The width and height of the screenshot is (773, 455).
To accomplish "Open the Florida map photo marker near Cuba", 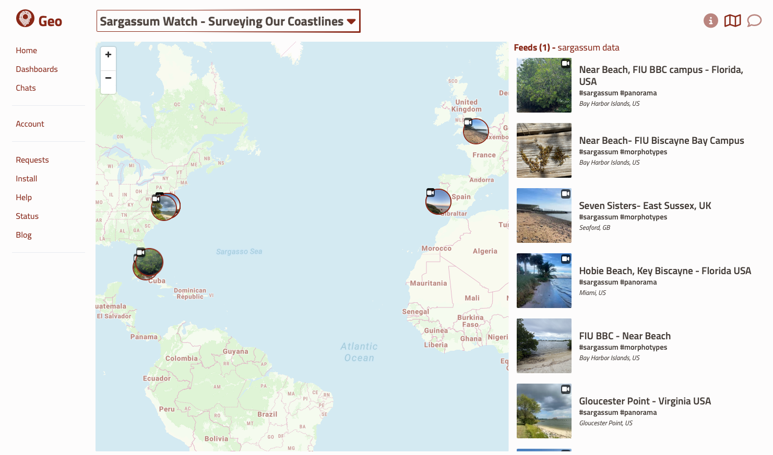I will (149, 263).
